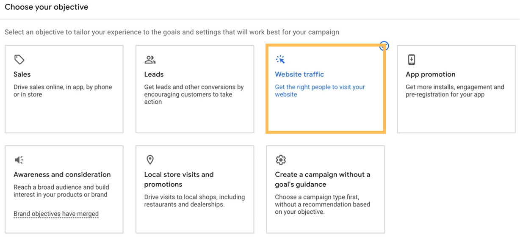Choose the Awareness and consideration title

[x=62, y=175]
